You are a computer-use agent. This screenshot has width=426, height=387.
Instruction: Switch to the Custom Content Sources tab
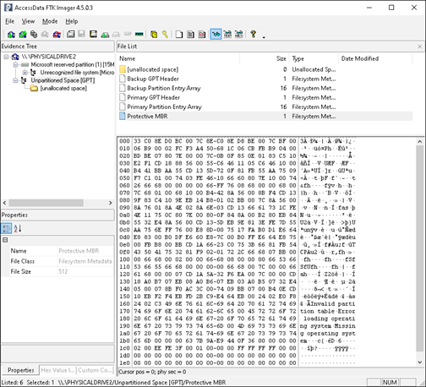[x=96, y=370]
